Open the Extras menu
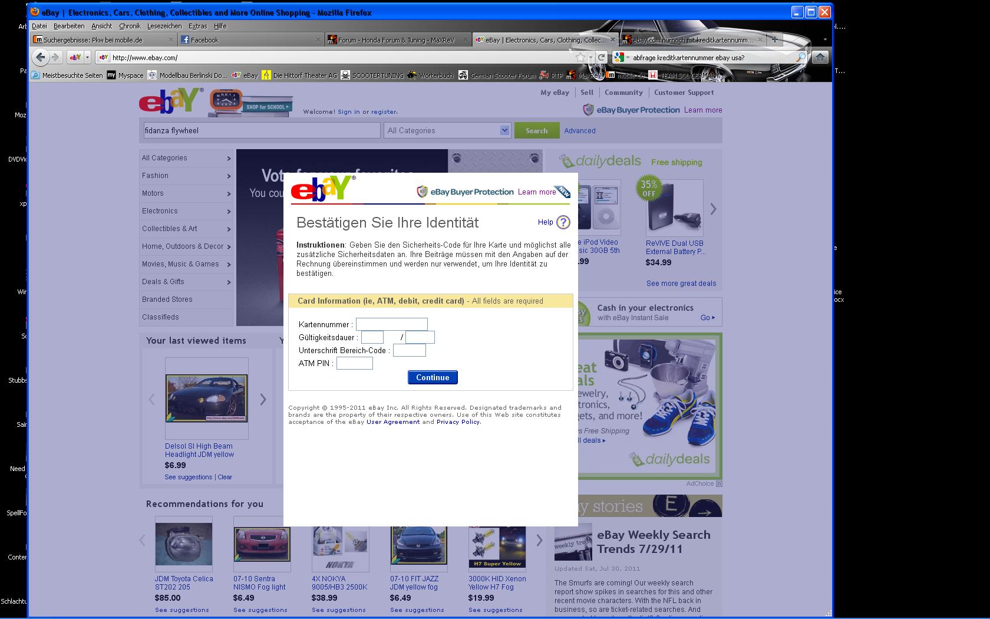The image size is (990, 619). [x=197, y=26]
